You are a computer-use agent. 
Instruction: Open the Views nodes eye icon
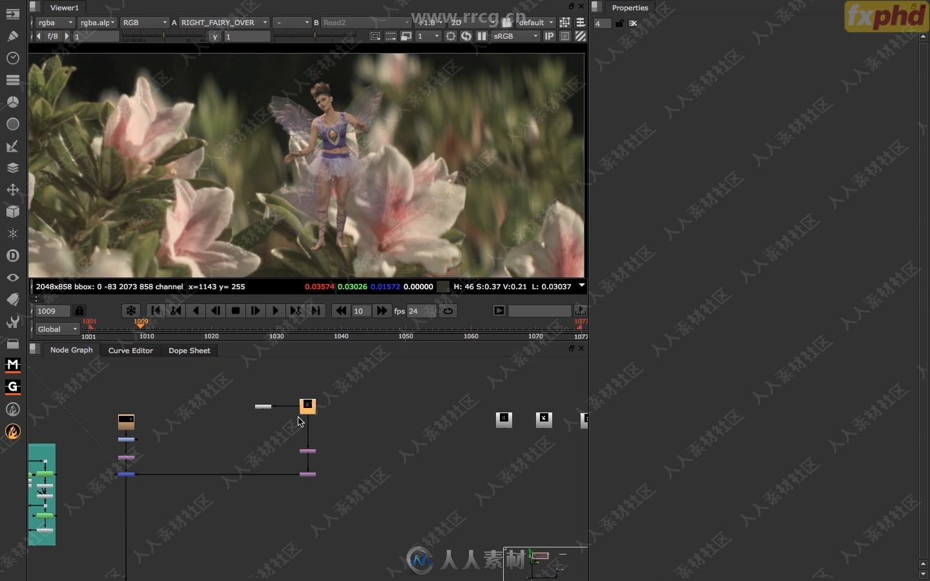click(12, 278)
